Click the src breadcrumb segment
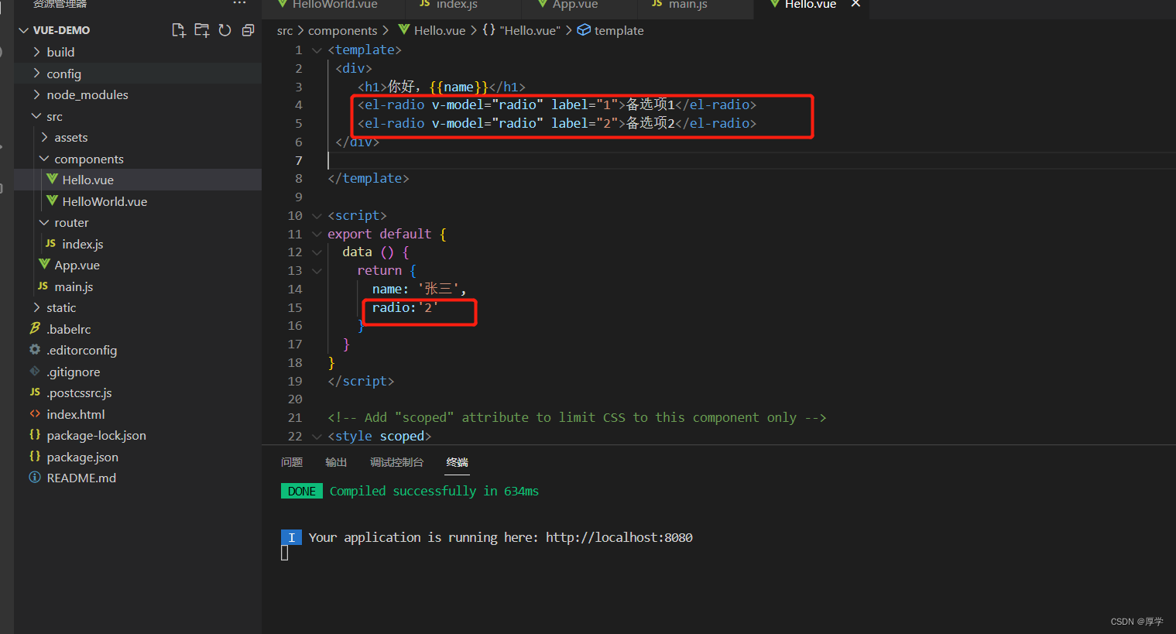Viewport: 1176px width, 634px height. pyautogui.click(x=285, y=30)
